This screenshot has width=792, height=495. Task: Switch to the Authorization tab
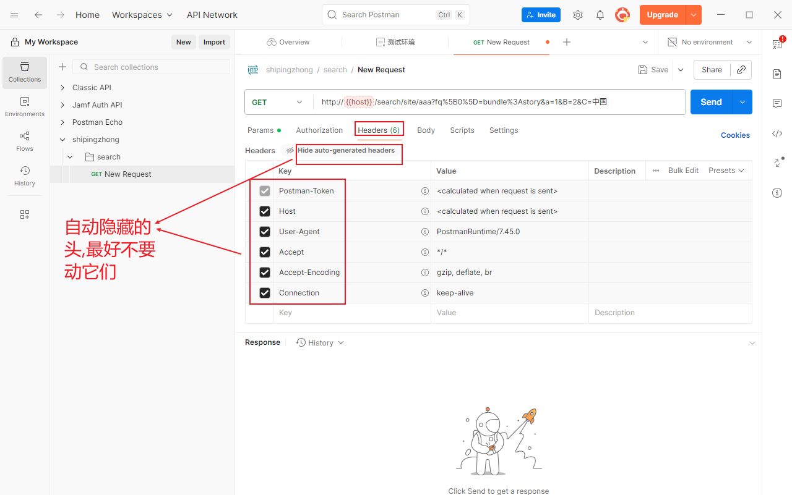[x=319, y=130]
